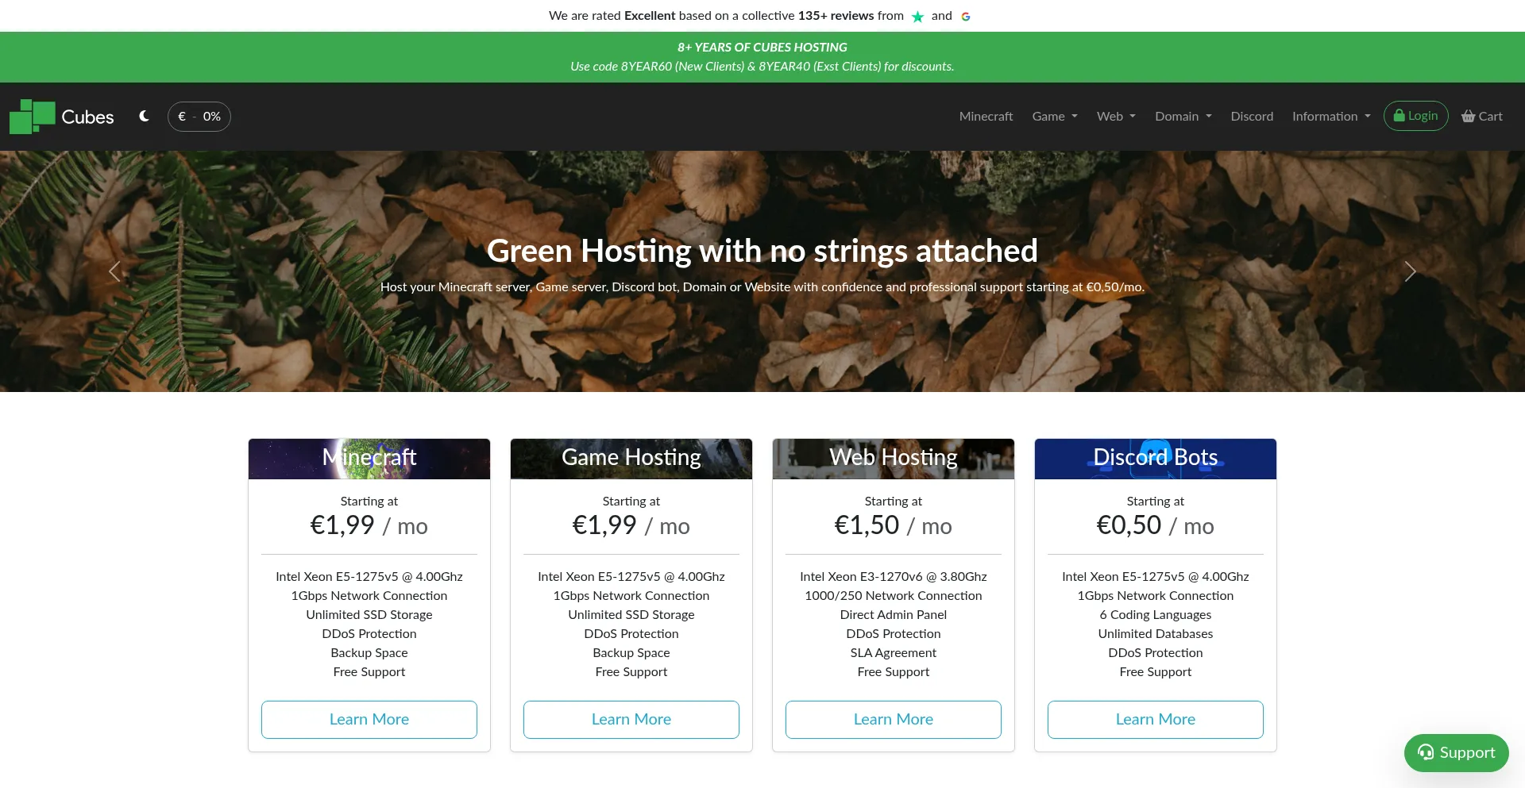Toggle dark mode with the moon icon
Screen dimensions: 1525x788
pyautogui.click(x=144, y=116)
